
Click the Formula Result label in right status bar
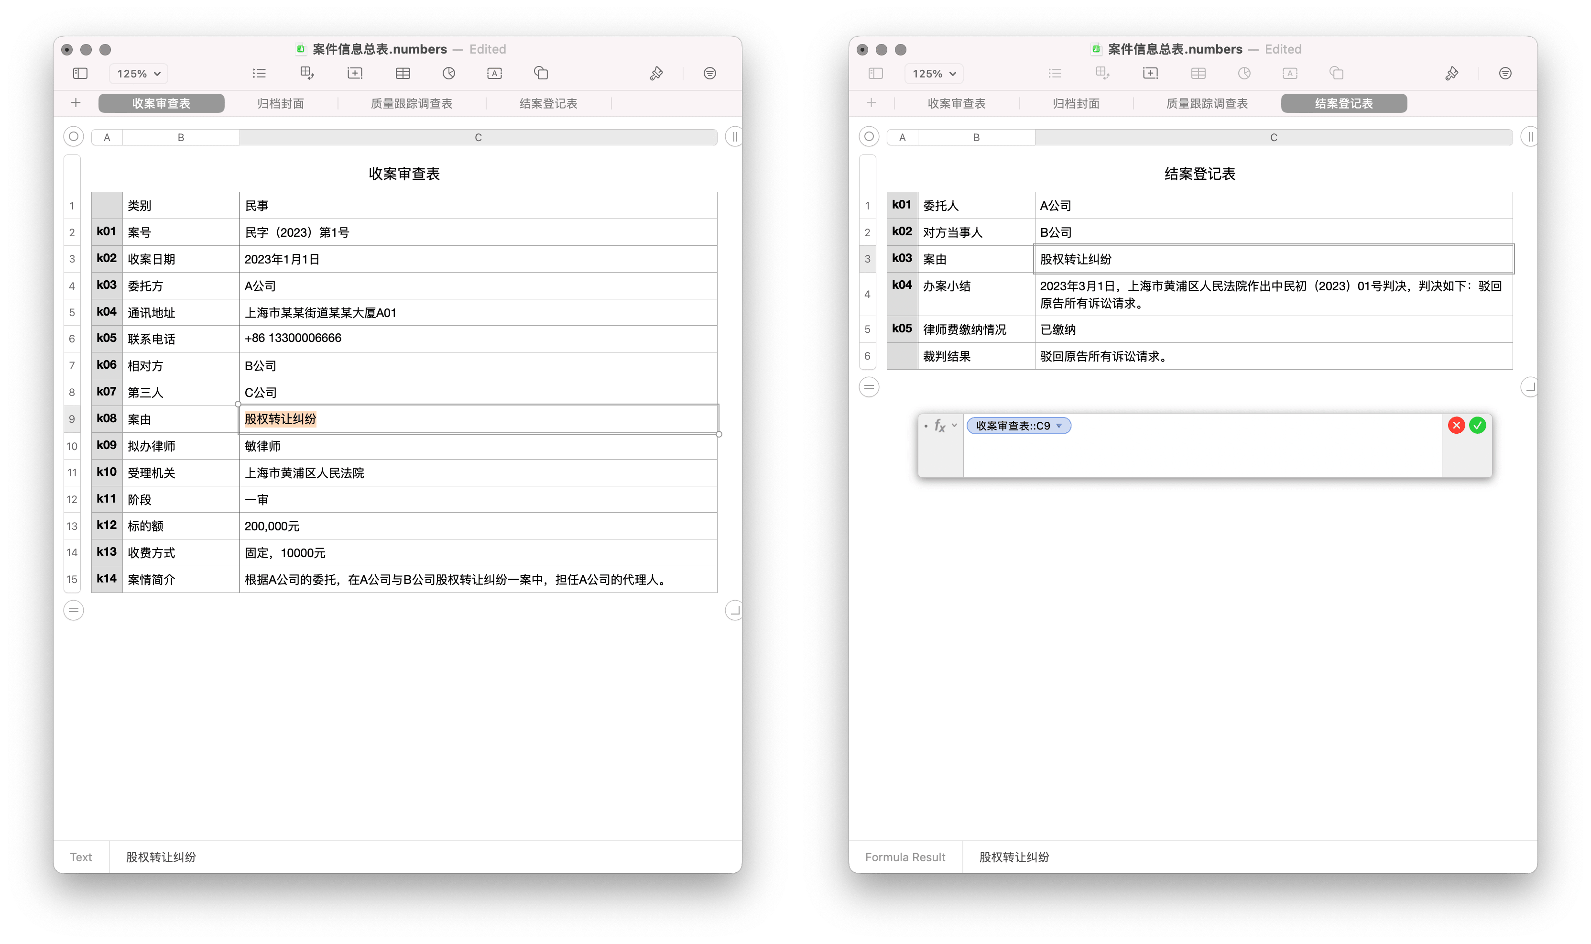[905, 857]
